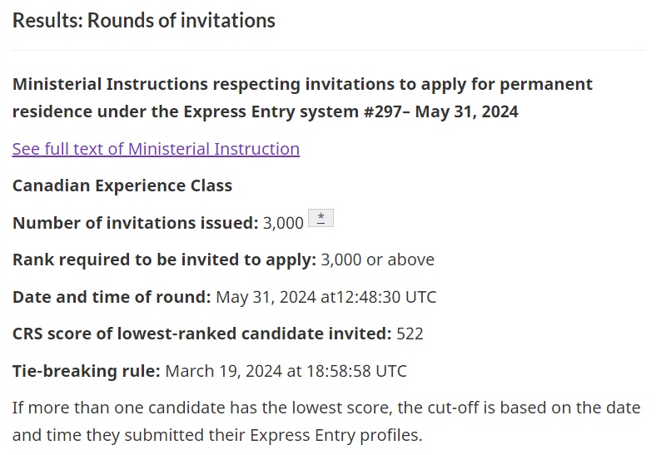The image size is (656, 455).
Task: Click the horizontal divider below the heading
Action: point(329,50)
